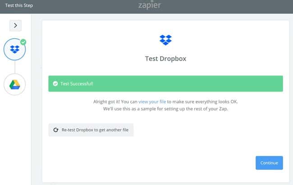Viewport: 293px width, 185px height.
Task: Click 'Re-test Dropbox to get another file'
Action: click(x=95, y=130)
